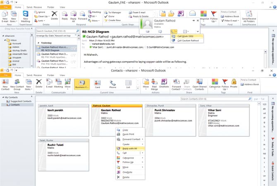277x186 pixels.
Task: Click the E-mail icon in Communicate group
Action: point(49,83)
